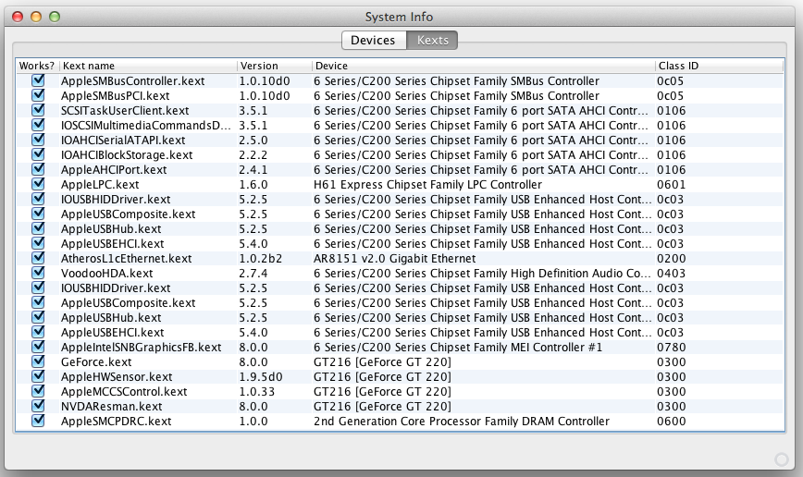The height and width of the screenshot is (477, 803).
Task: Select the IOSCSIMultimediaCommandsD... kext name
Action: pyautogui.click(x=145, y=126)
